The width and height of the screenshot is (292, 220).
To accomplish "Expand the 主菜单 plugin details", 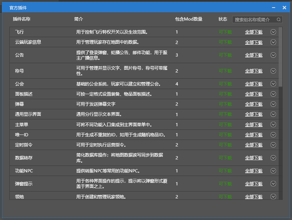I will 273,125.
